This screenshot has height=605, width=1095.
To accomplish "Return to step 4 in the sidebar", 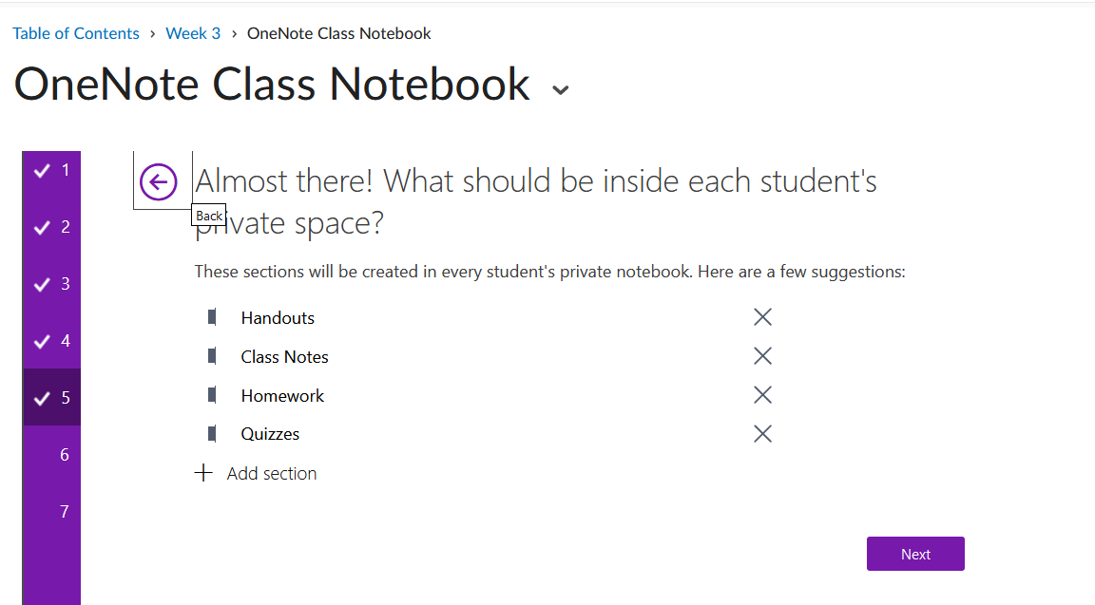I will (52, 341).
